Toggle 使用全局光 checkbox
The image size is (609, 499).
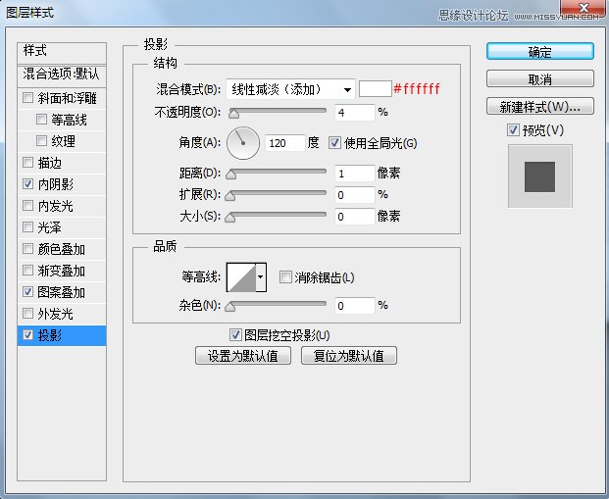click(334, 143)
